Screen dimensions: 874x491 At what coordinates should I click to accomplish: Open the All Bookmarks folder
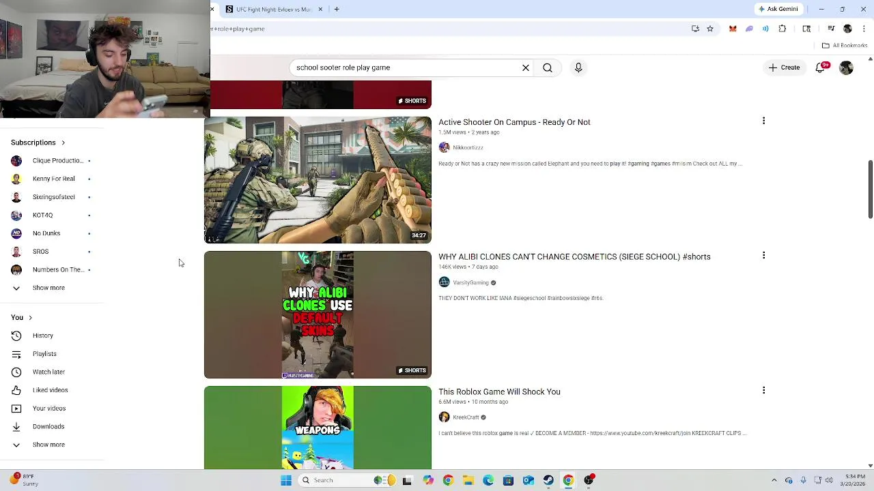tap(845, 46)
